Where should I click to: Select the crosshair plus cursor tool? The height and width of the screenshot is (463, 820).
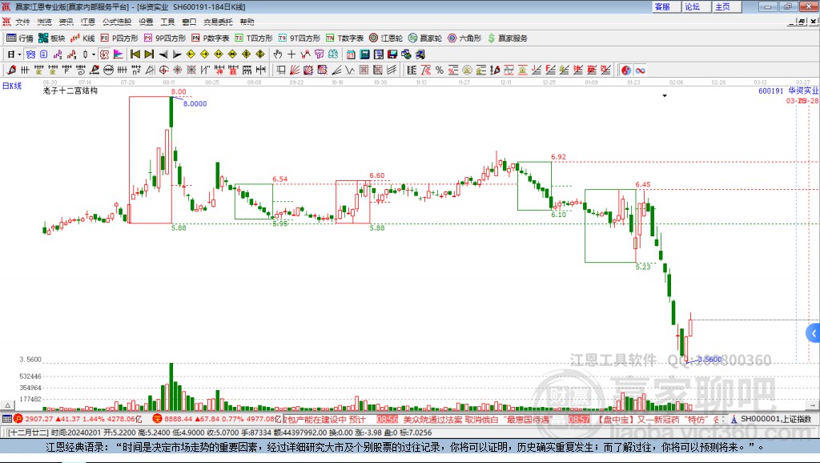tap(291, 54)
